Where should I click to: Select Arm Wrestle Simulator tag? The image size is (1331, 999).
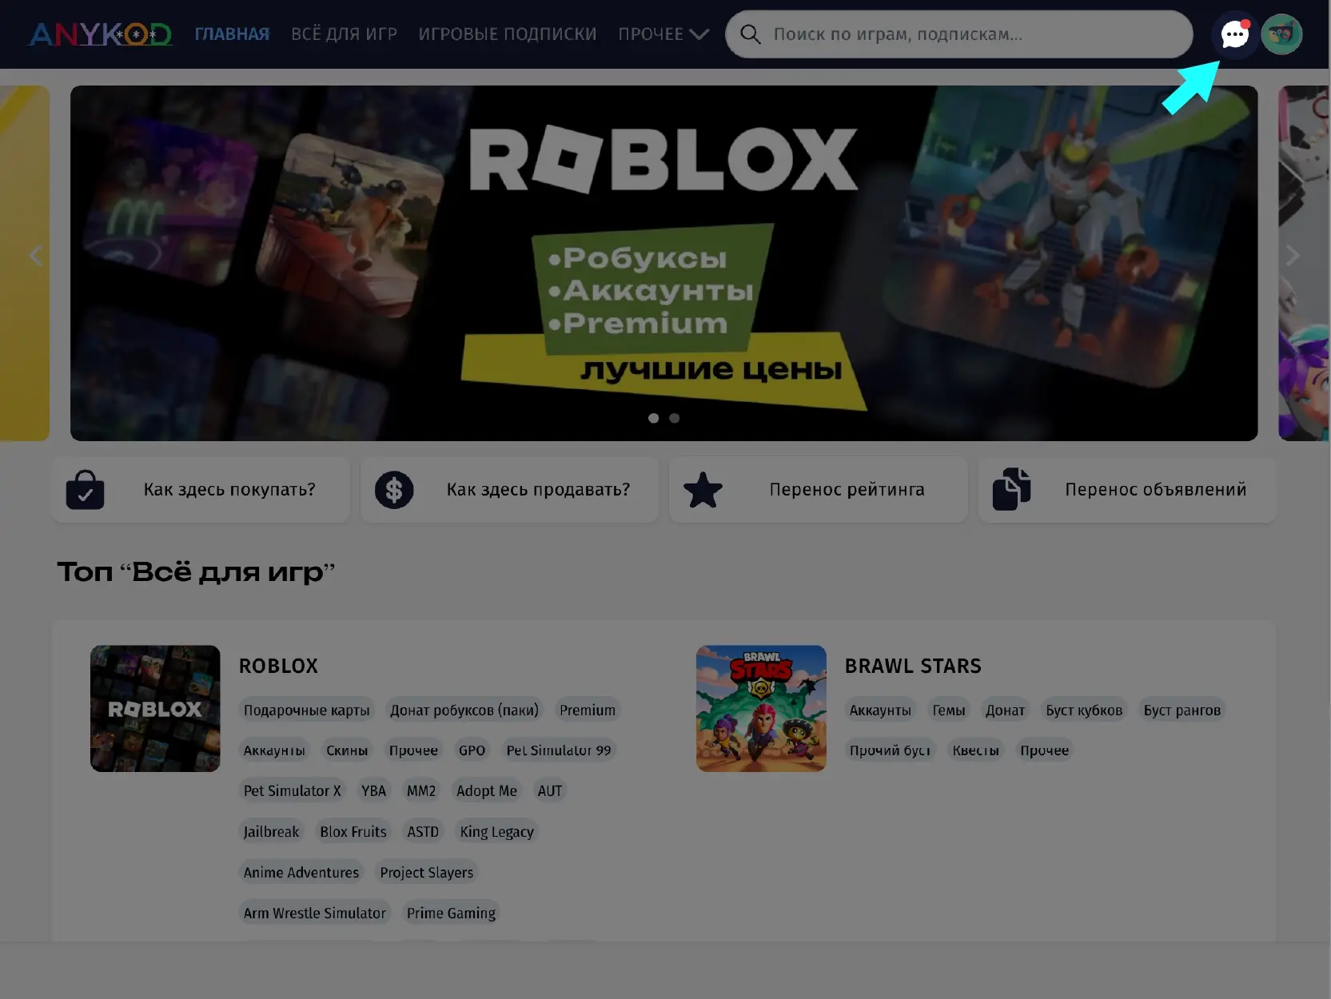click(x=314, y=913)
